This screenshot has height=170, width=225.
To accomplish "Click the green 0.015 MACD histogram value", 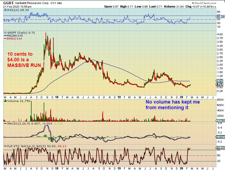I will coord(58,123).
